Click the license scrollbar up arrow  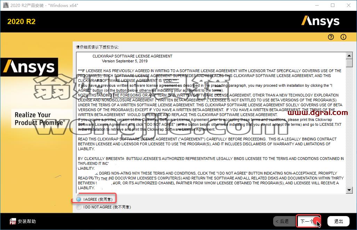(349, 55)
